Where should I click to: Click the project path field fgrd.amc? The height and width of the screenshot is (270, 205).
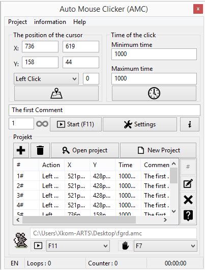click(113, 233)
